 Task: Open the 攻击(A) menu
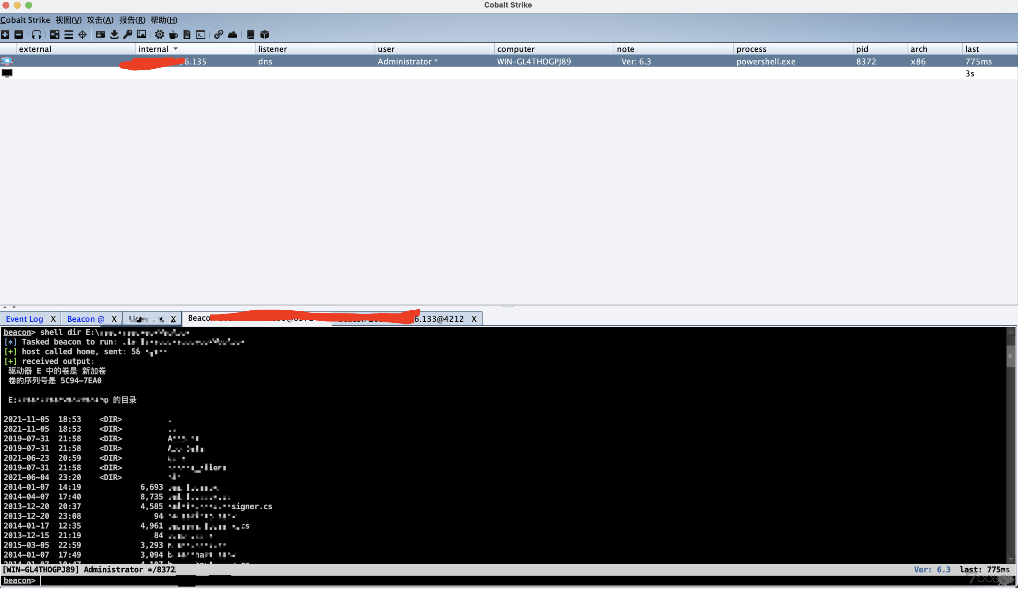(100, 20)
